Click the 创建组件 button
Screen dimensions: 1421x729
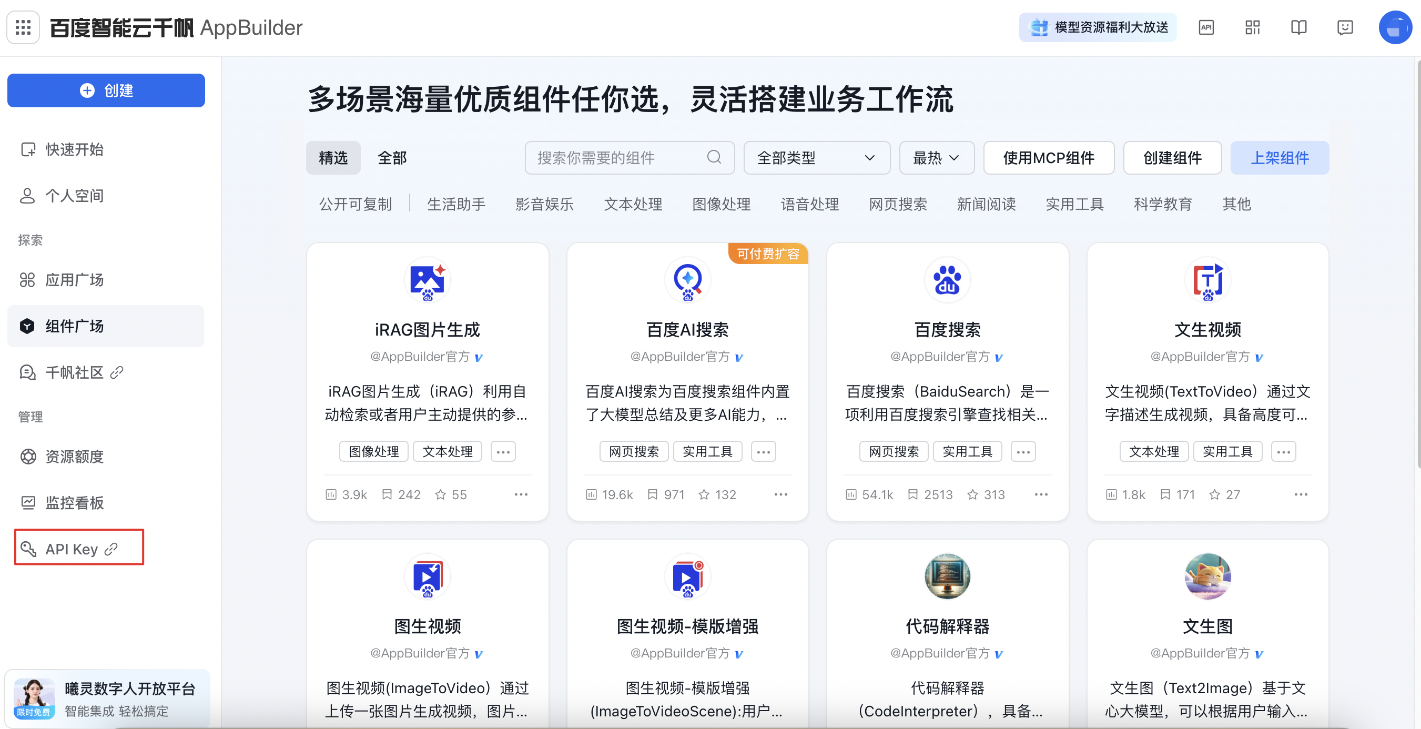1172,158
